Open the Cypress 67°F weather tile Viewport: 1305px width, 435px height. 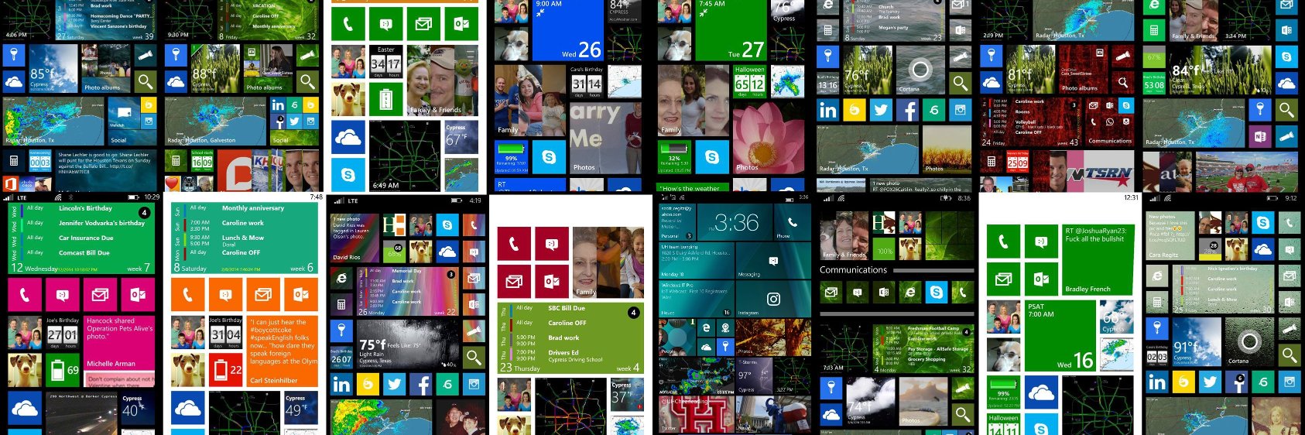point(461,136)
